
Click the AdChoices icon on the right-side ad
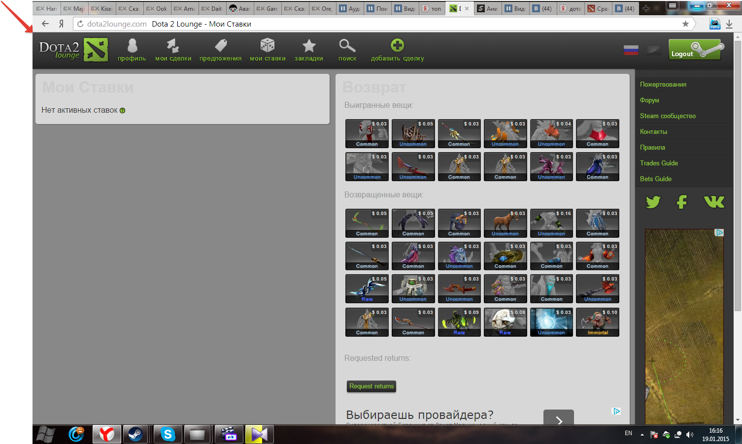[720, 232]
